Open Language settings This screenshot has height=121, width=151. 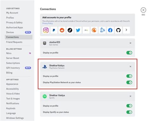click(x=18, y=113)
